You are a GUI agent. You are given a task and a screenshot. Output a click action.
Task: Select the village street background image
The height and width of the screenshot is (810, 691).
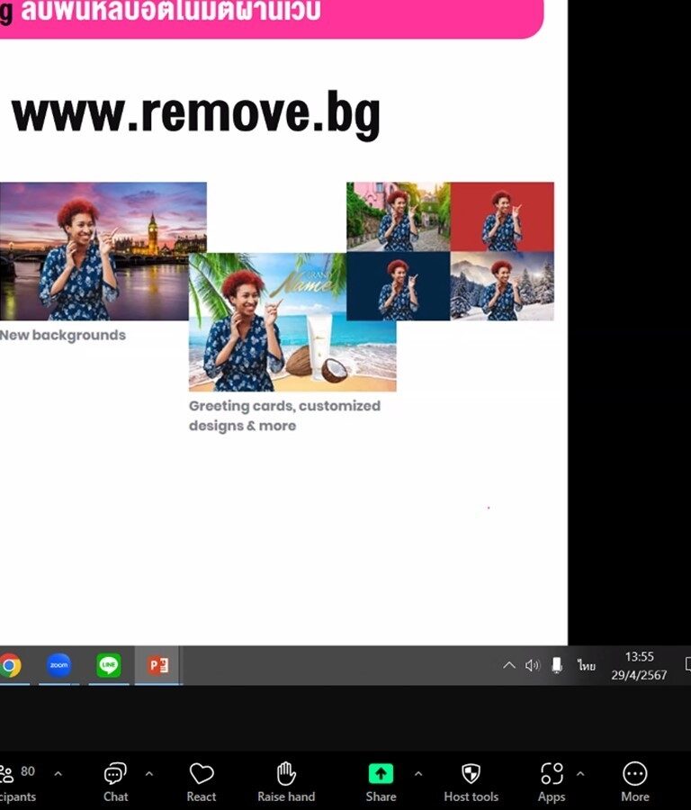pyautogui.click(x=399, y=216)
